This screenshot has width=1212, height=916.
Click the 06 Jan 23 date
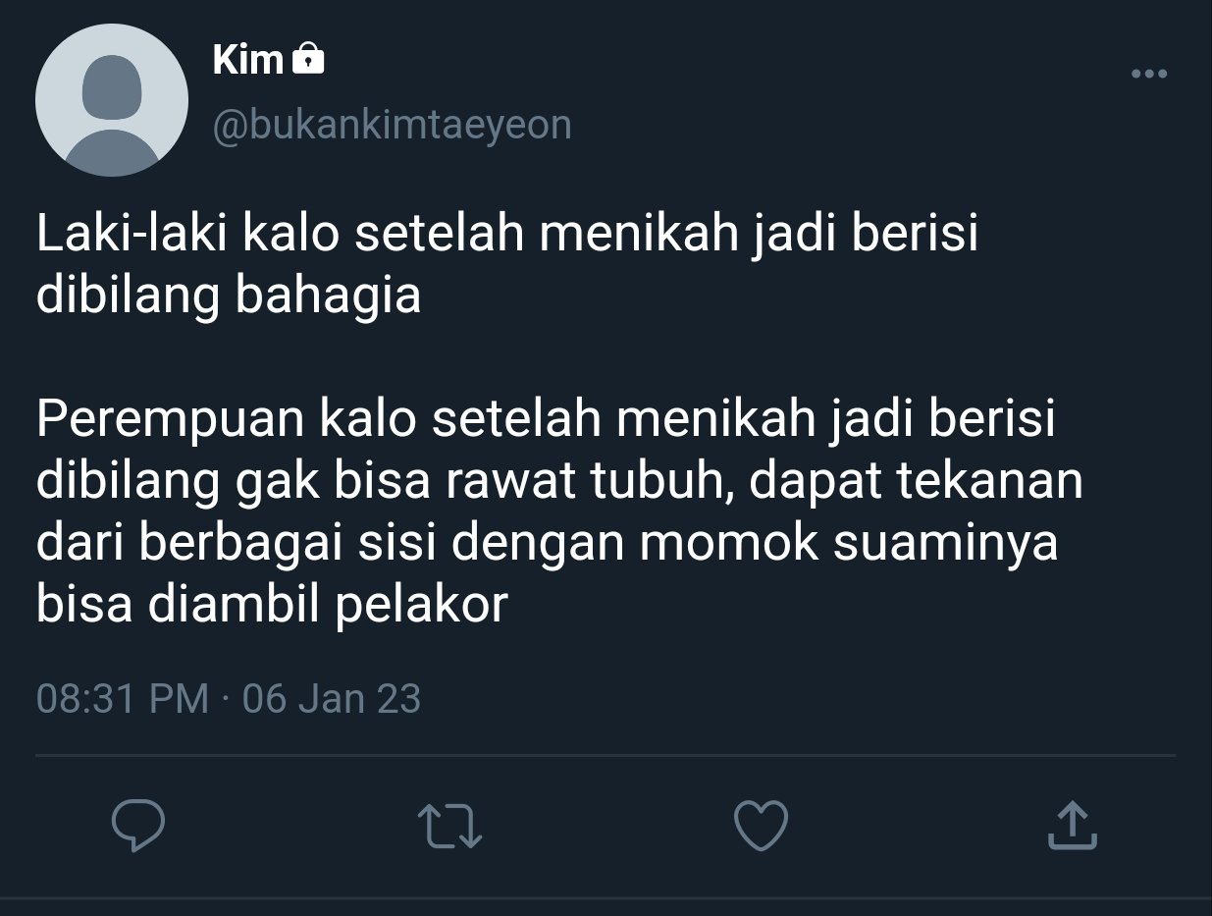point(331,699)
